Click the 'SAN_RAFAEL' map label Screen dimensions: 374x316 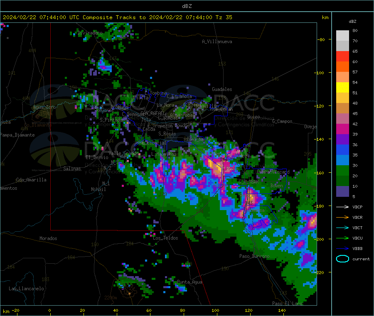point(153,113)
